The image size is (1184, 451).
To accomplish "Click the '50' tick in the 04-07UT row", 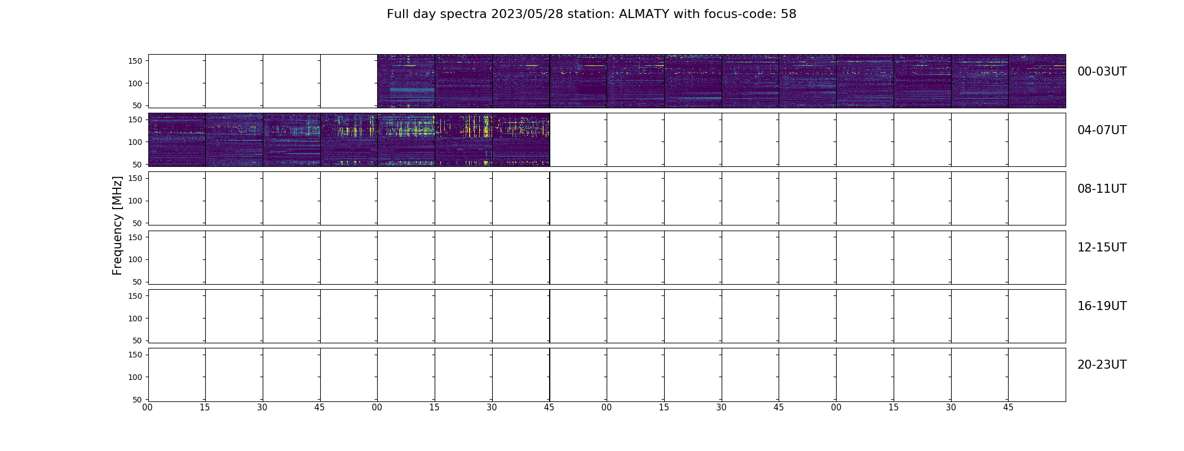I will click(x=138, y=165).
